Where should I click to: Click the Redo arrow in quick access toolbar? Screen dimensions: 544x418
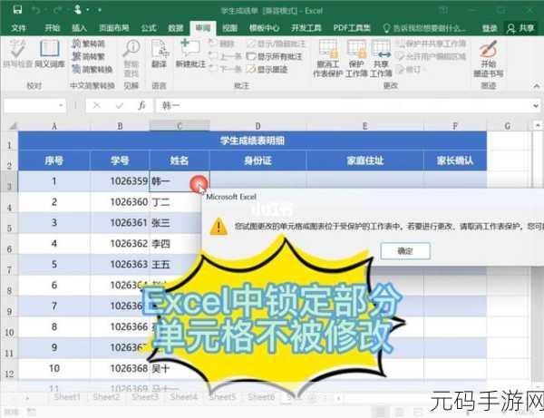coord(58,10)
